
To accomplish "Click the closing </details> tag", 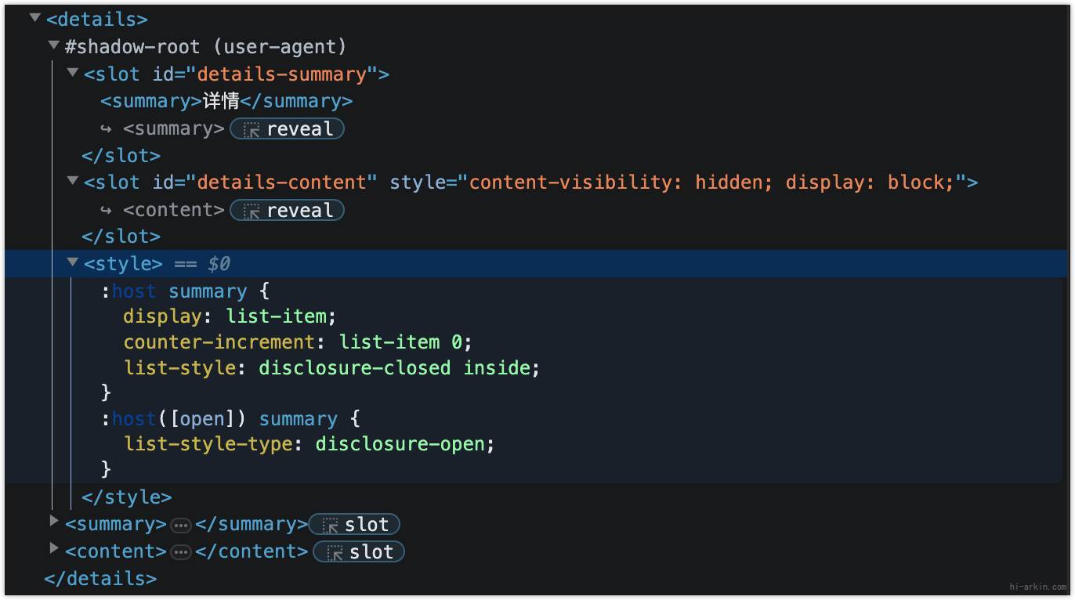I will pyautogui.click(x=101, y=579).
